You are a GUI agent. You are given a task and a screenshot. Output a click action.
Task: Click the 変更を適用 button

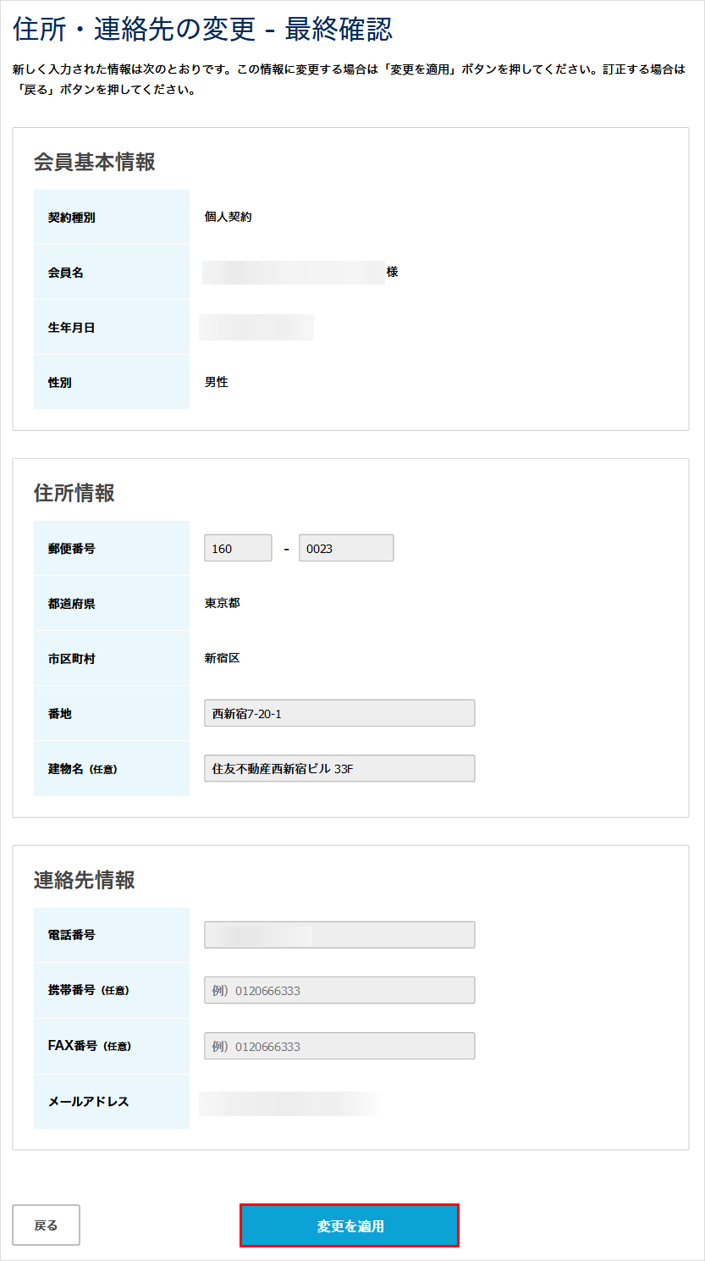coord(350,1225)
